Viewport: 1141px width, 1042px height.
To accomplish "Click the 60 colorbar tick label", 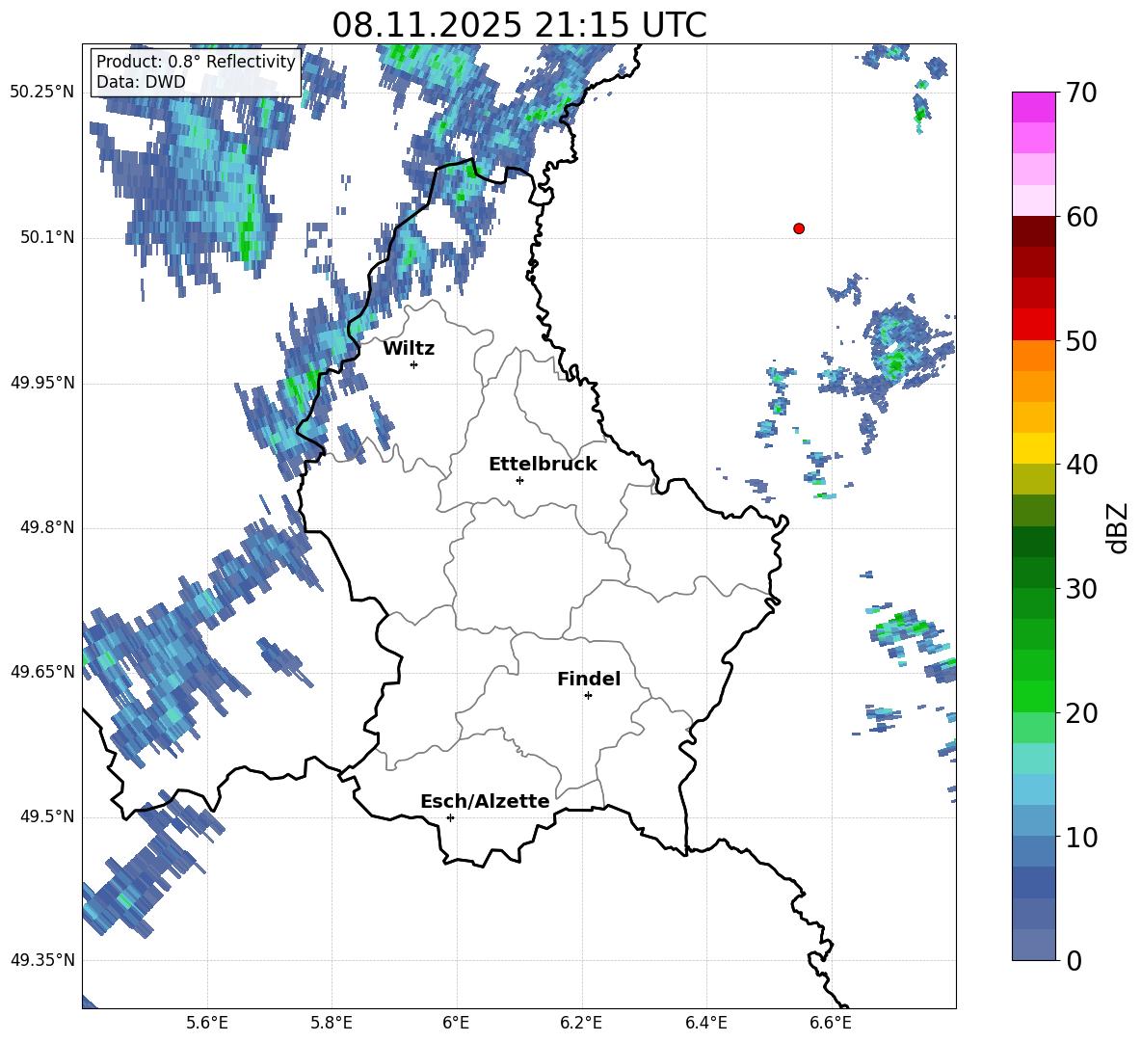I will [x=1081, y=216].
